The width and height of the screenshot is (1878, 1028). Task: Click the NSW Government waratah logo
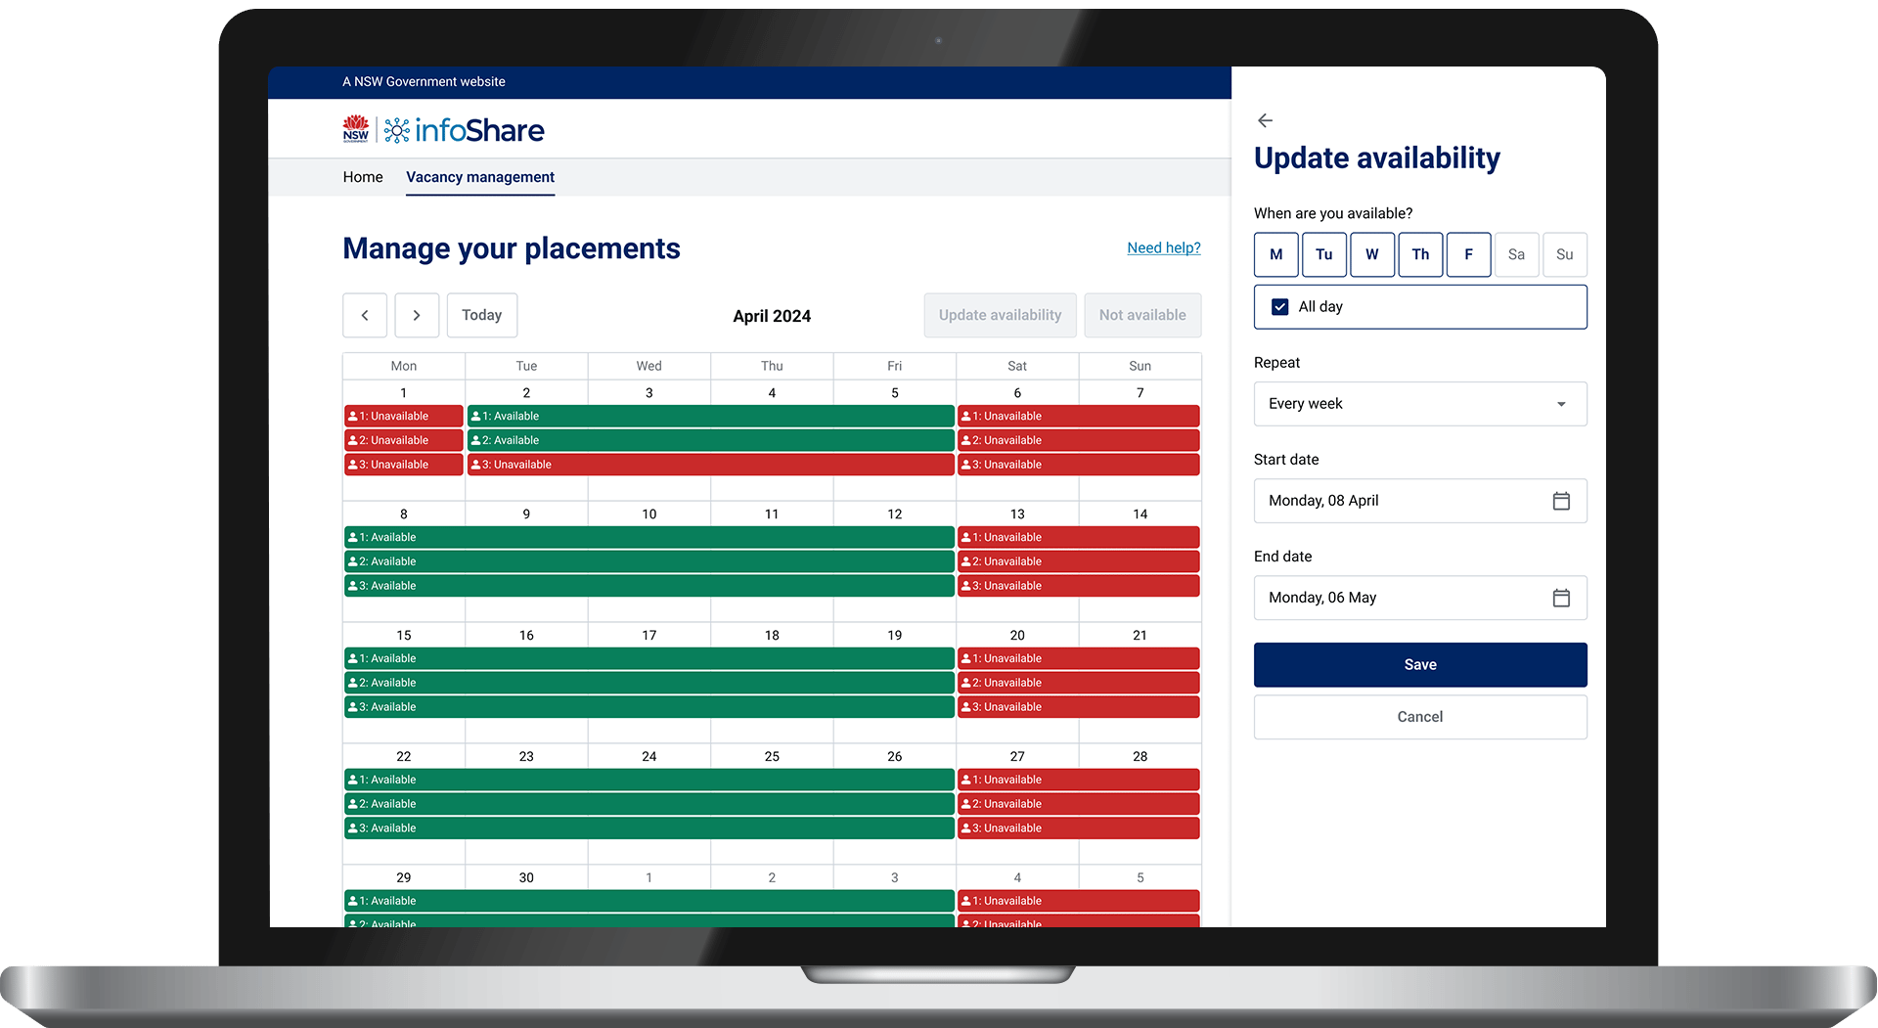(x=356, y=129)
